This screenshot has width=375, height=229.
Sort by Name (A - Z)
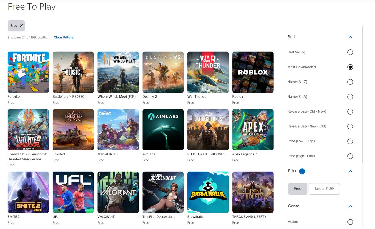click(350, 82)
